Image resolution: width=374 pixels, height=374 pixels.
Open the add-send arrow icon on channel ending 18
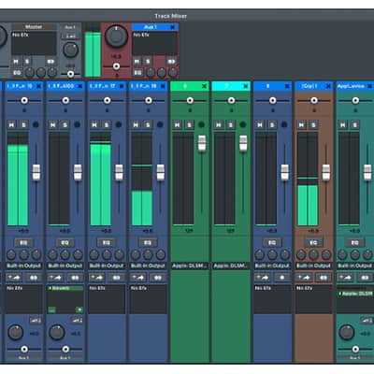click(137, 277)
